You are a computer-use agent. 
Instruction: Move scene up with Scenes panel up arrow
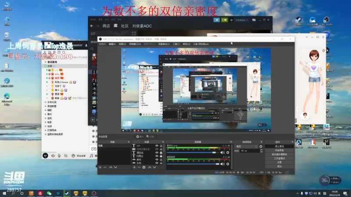pos(111,167)
